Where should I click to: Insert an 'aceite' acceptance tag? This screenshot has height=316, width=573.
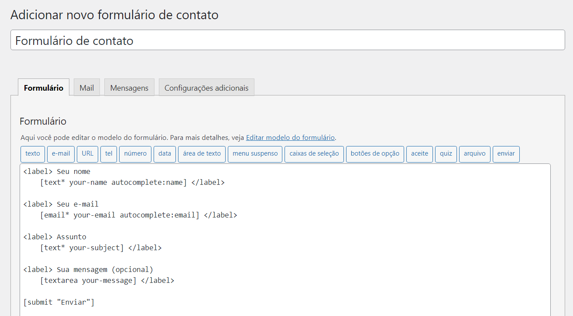point(419,154)
